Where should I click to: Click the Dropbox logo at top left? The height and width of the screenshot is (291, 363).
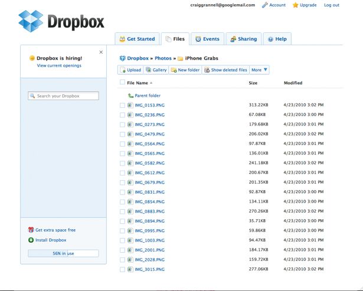(61, 21)
